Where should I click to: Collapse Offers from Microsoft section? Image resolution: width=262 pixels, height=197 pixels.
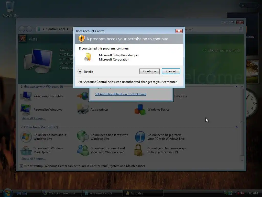[236, 127]
